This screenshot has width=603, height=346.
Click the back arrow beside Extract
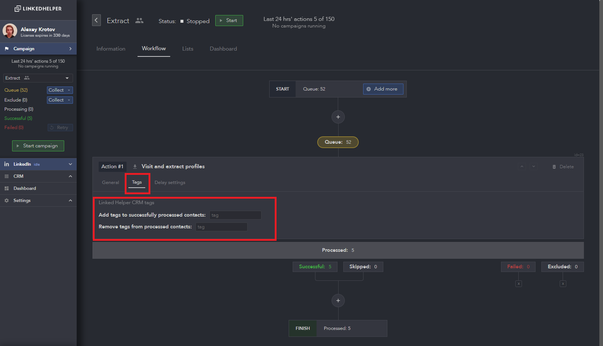pyautogui.click(x=96, y=21)
